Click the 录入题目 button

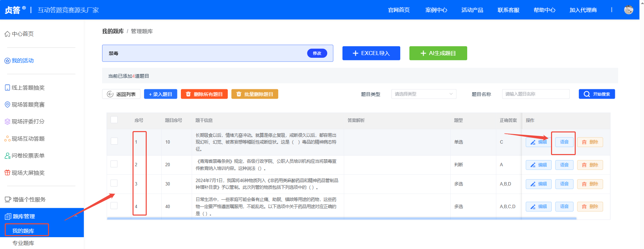161,94
